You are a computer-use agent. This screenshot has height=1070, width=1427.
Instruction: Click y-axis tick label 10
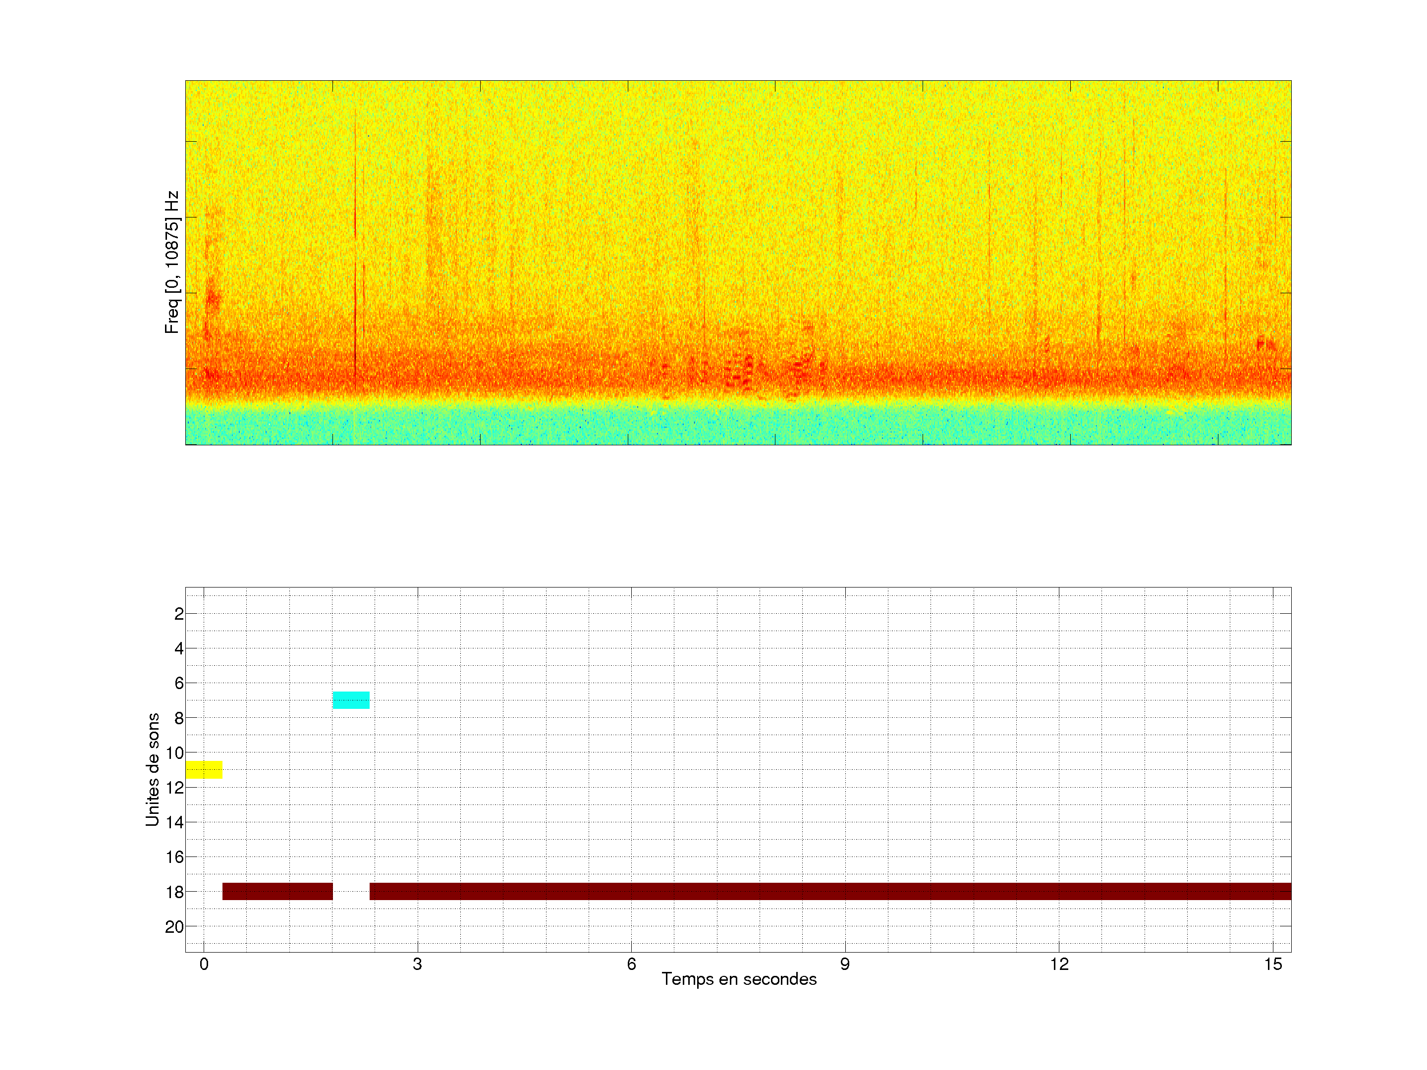pos(175,752)
